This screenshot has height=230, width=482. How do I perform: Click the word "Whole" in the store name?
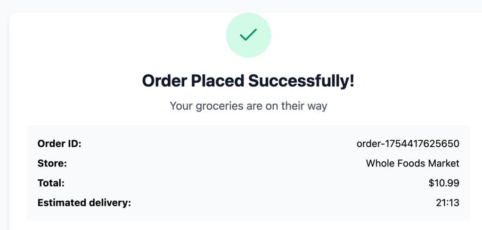coord(378,163)
